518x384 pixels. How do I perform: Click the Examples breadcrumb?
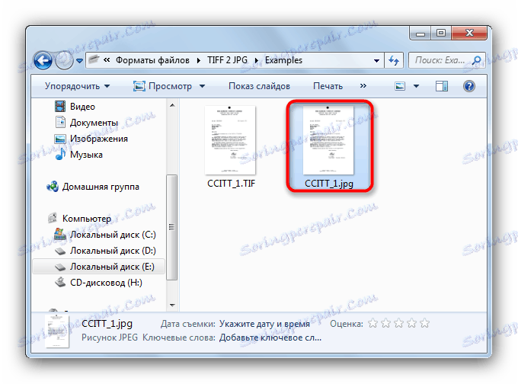coord(283,60)
